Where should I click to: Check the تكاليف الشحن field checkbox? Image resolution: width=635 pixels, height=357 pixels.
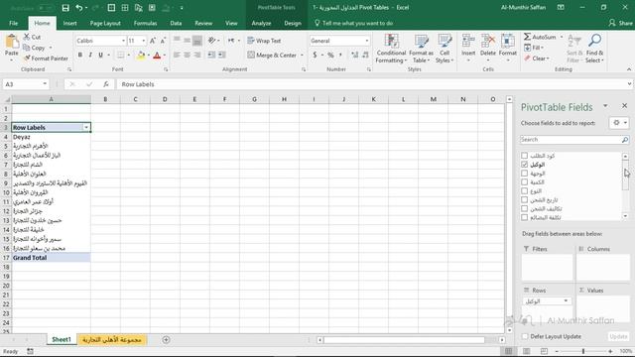pos(525,209)
